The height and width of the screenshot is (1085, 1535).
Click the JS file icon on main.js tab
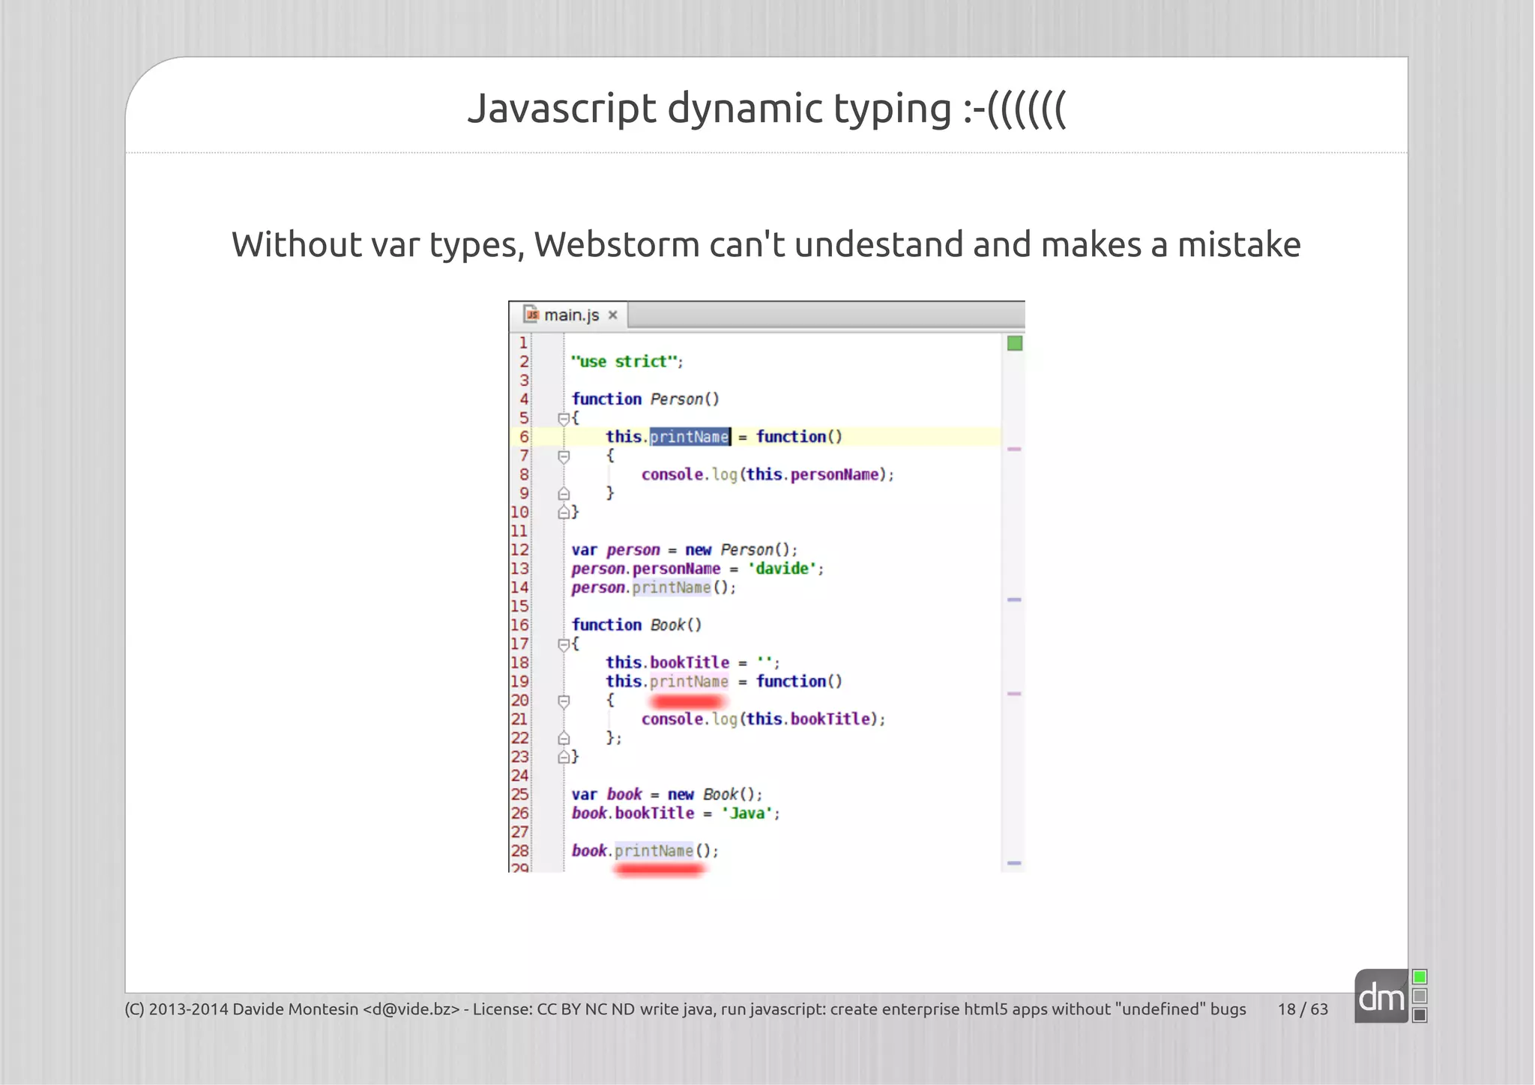pyautogui.click(x=531, y=314)
